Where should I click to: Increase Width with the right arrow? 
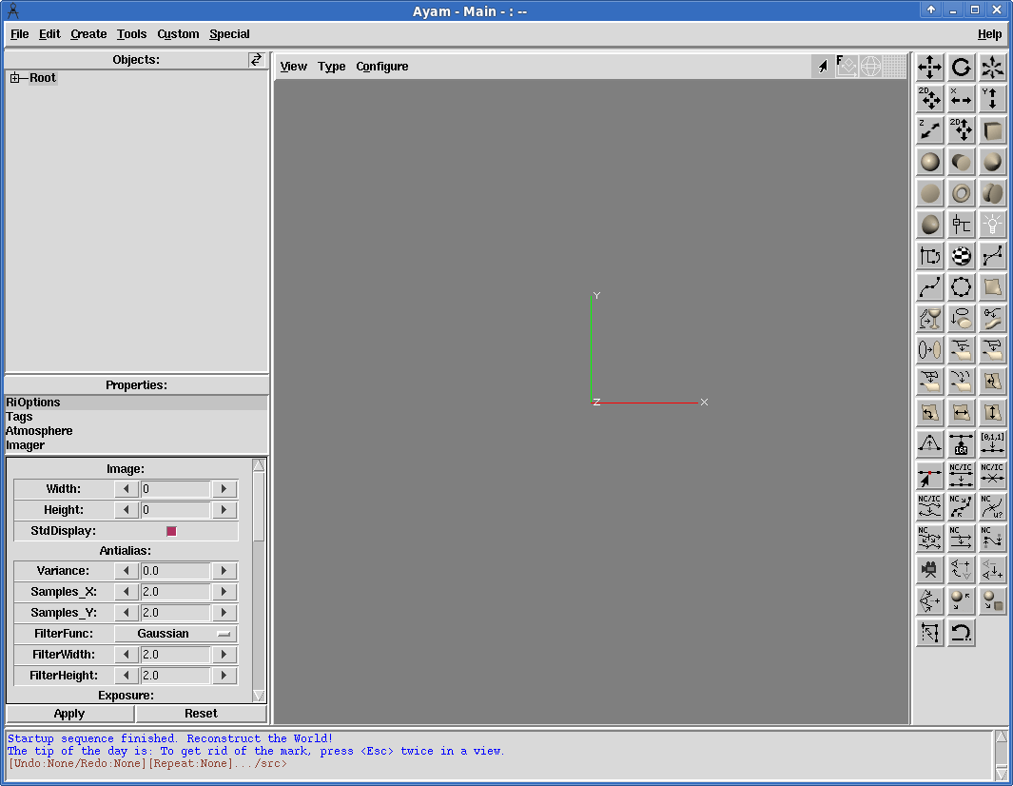click(224, 489)
